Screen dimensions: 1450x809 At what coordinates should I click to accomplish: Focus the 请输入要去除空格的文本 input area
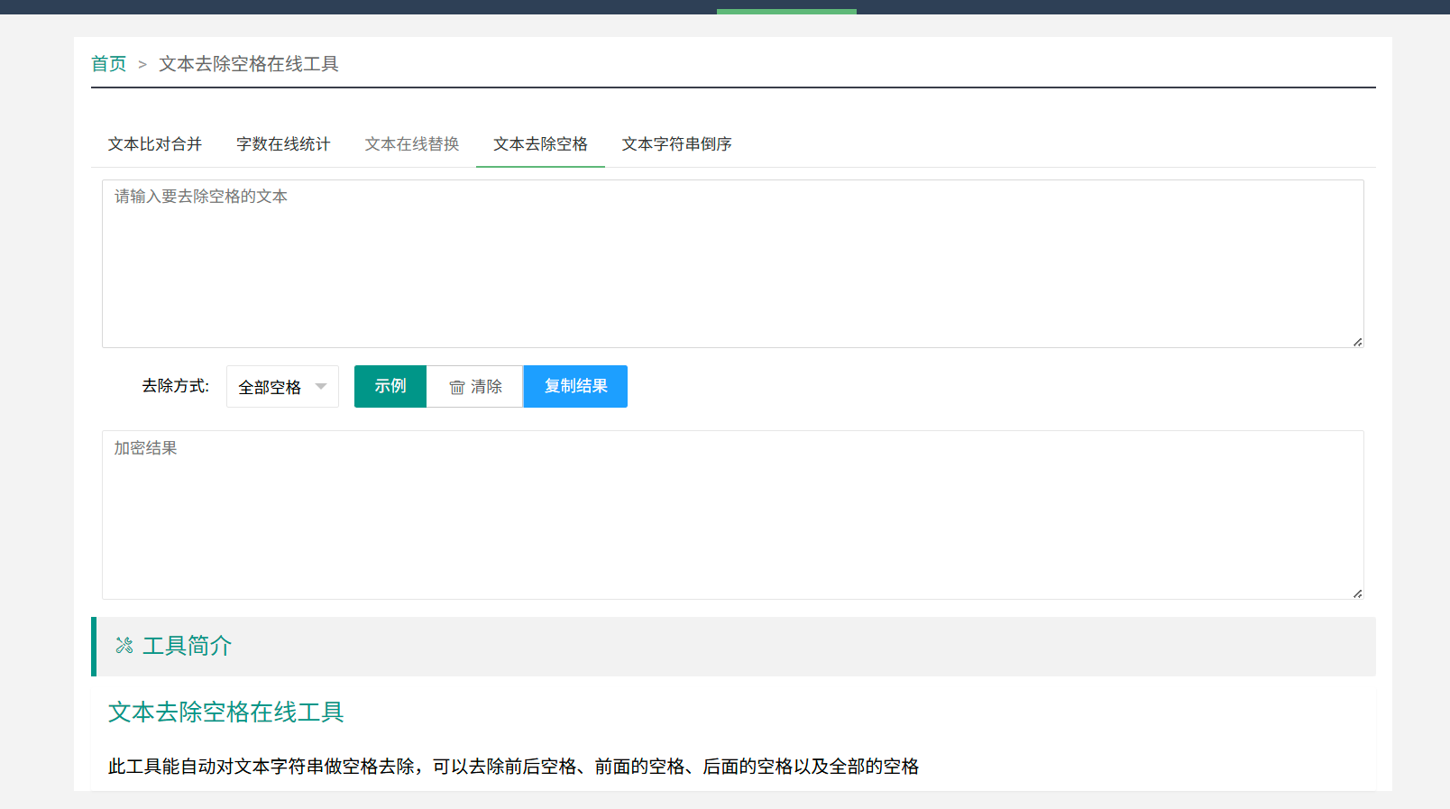pos(732,263)
